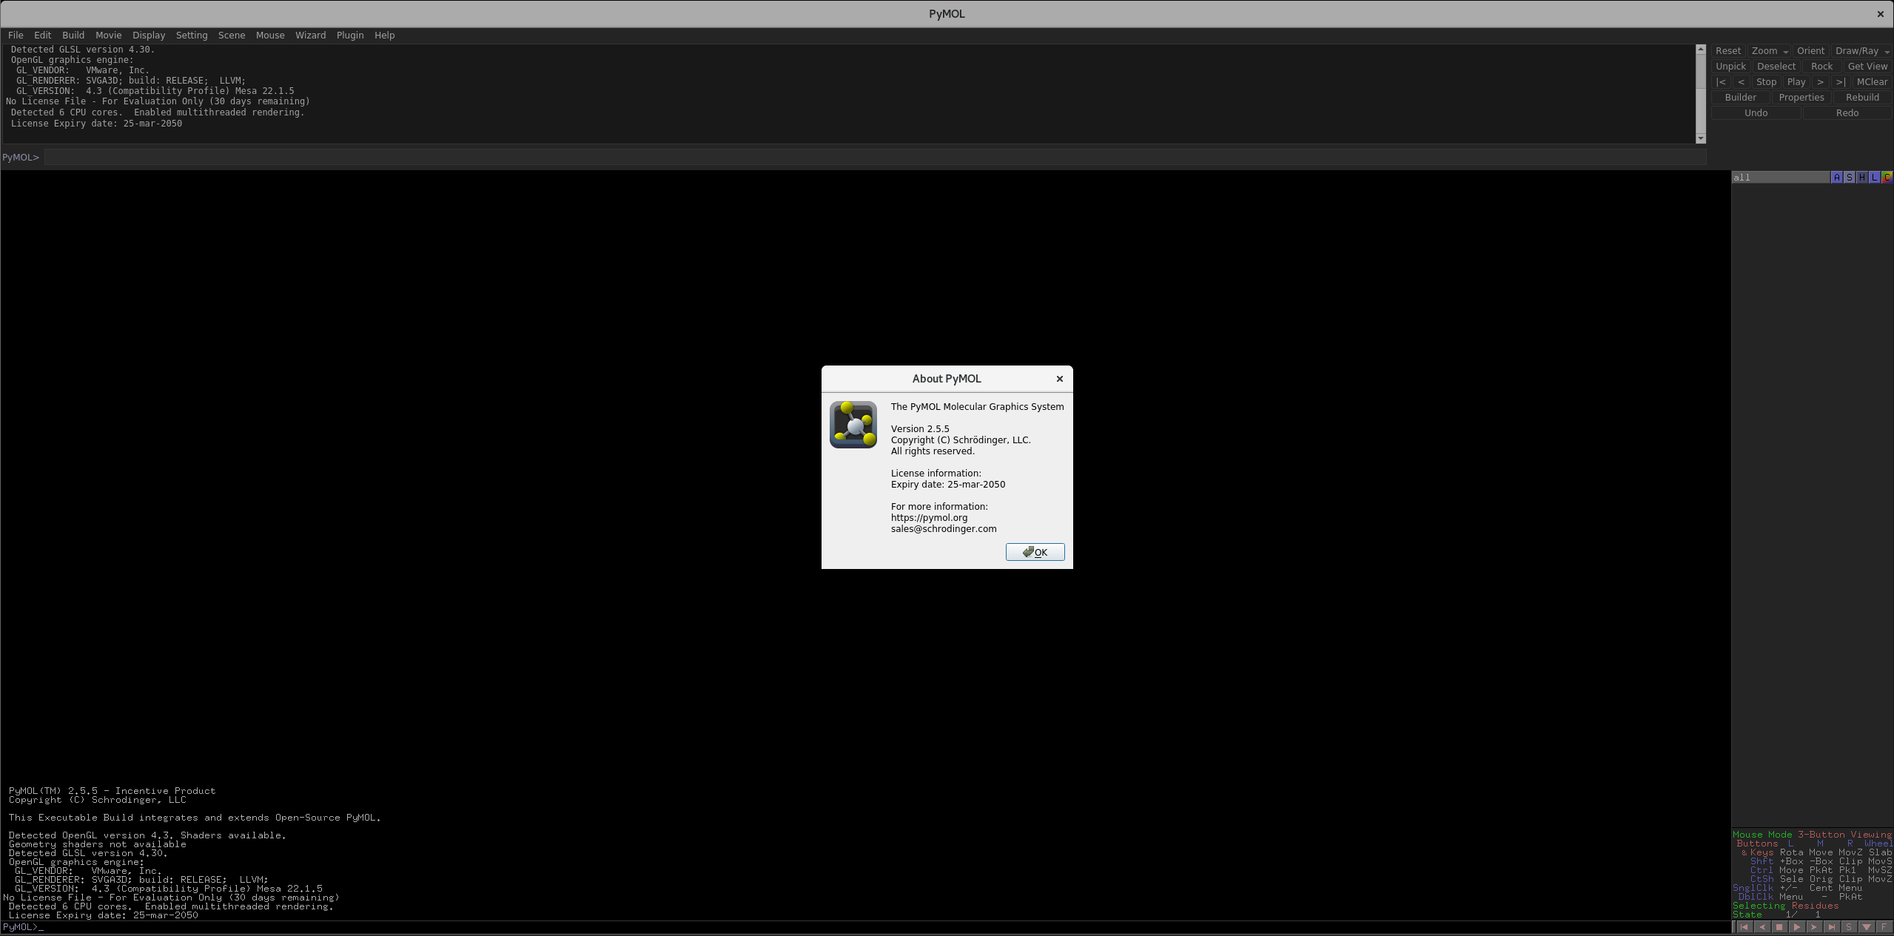The height and width of the screenshot is (936, 1894).
Task: Open the File menu
Action: [x=16, y=36]
